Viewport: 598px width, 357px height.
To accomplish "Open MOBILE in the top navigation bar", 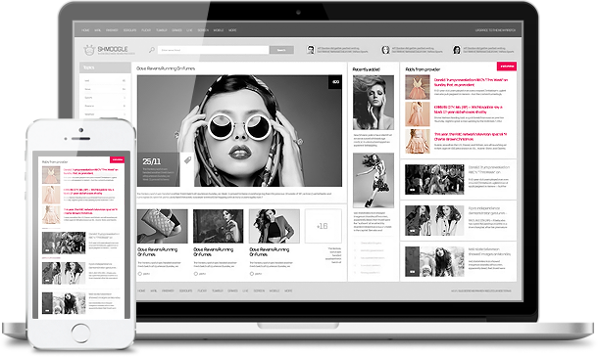I will 219,30.
